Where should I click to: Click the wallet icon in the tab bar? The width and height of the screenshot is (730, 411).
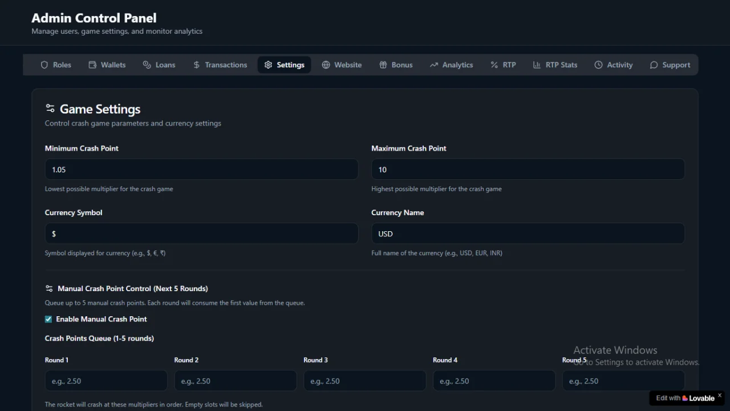tap(92, 65)
